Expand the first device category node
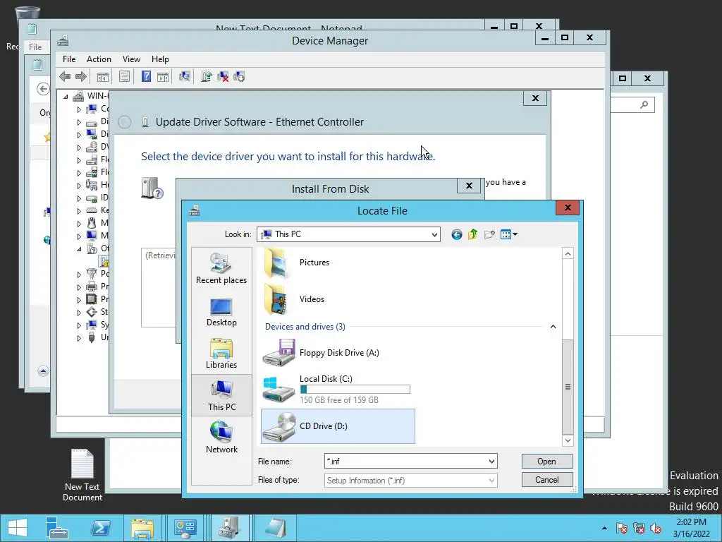The height and width of the screenshot is (542, 722). [79, 109]
